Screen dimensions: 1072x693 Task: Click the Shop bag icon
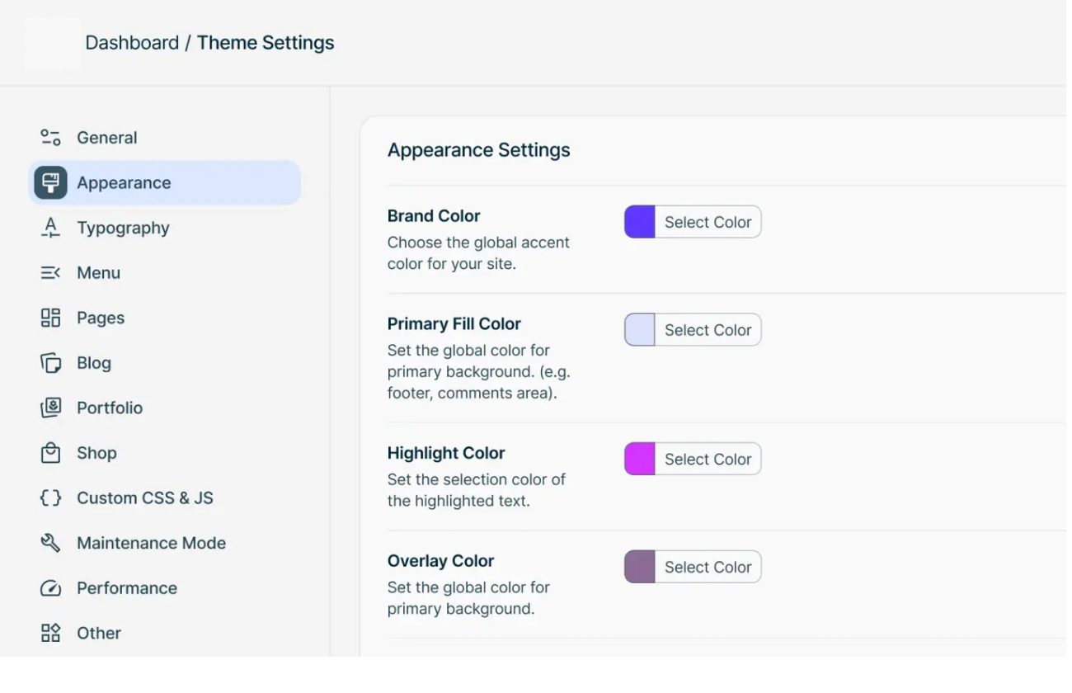pos(50,453)
